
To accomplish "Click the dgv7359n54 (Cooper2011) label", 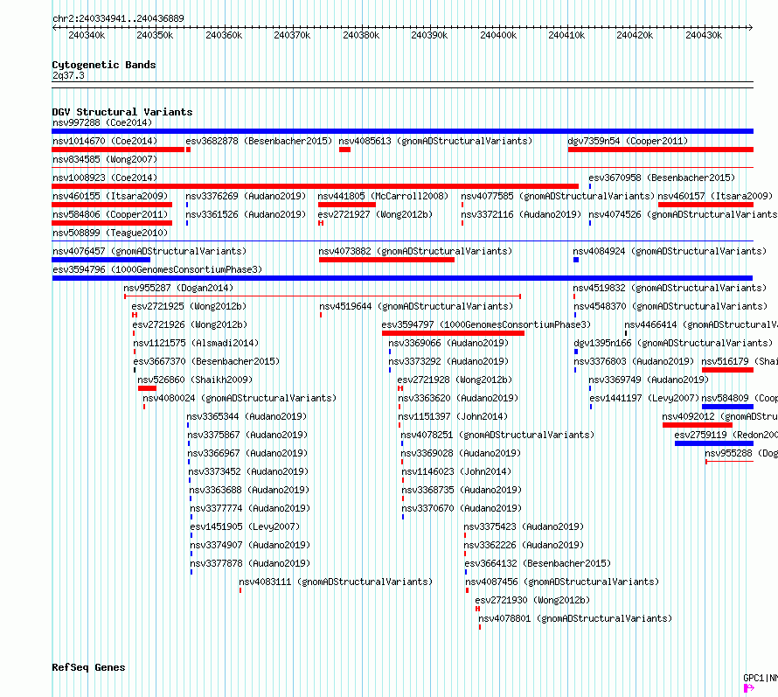I will 628,141.
